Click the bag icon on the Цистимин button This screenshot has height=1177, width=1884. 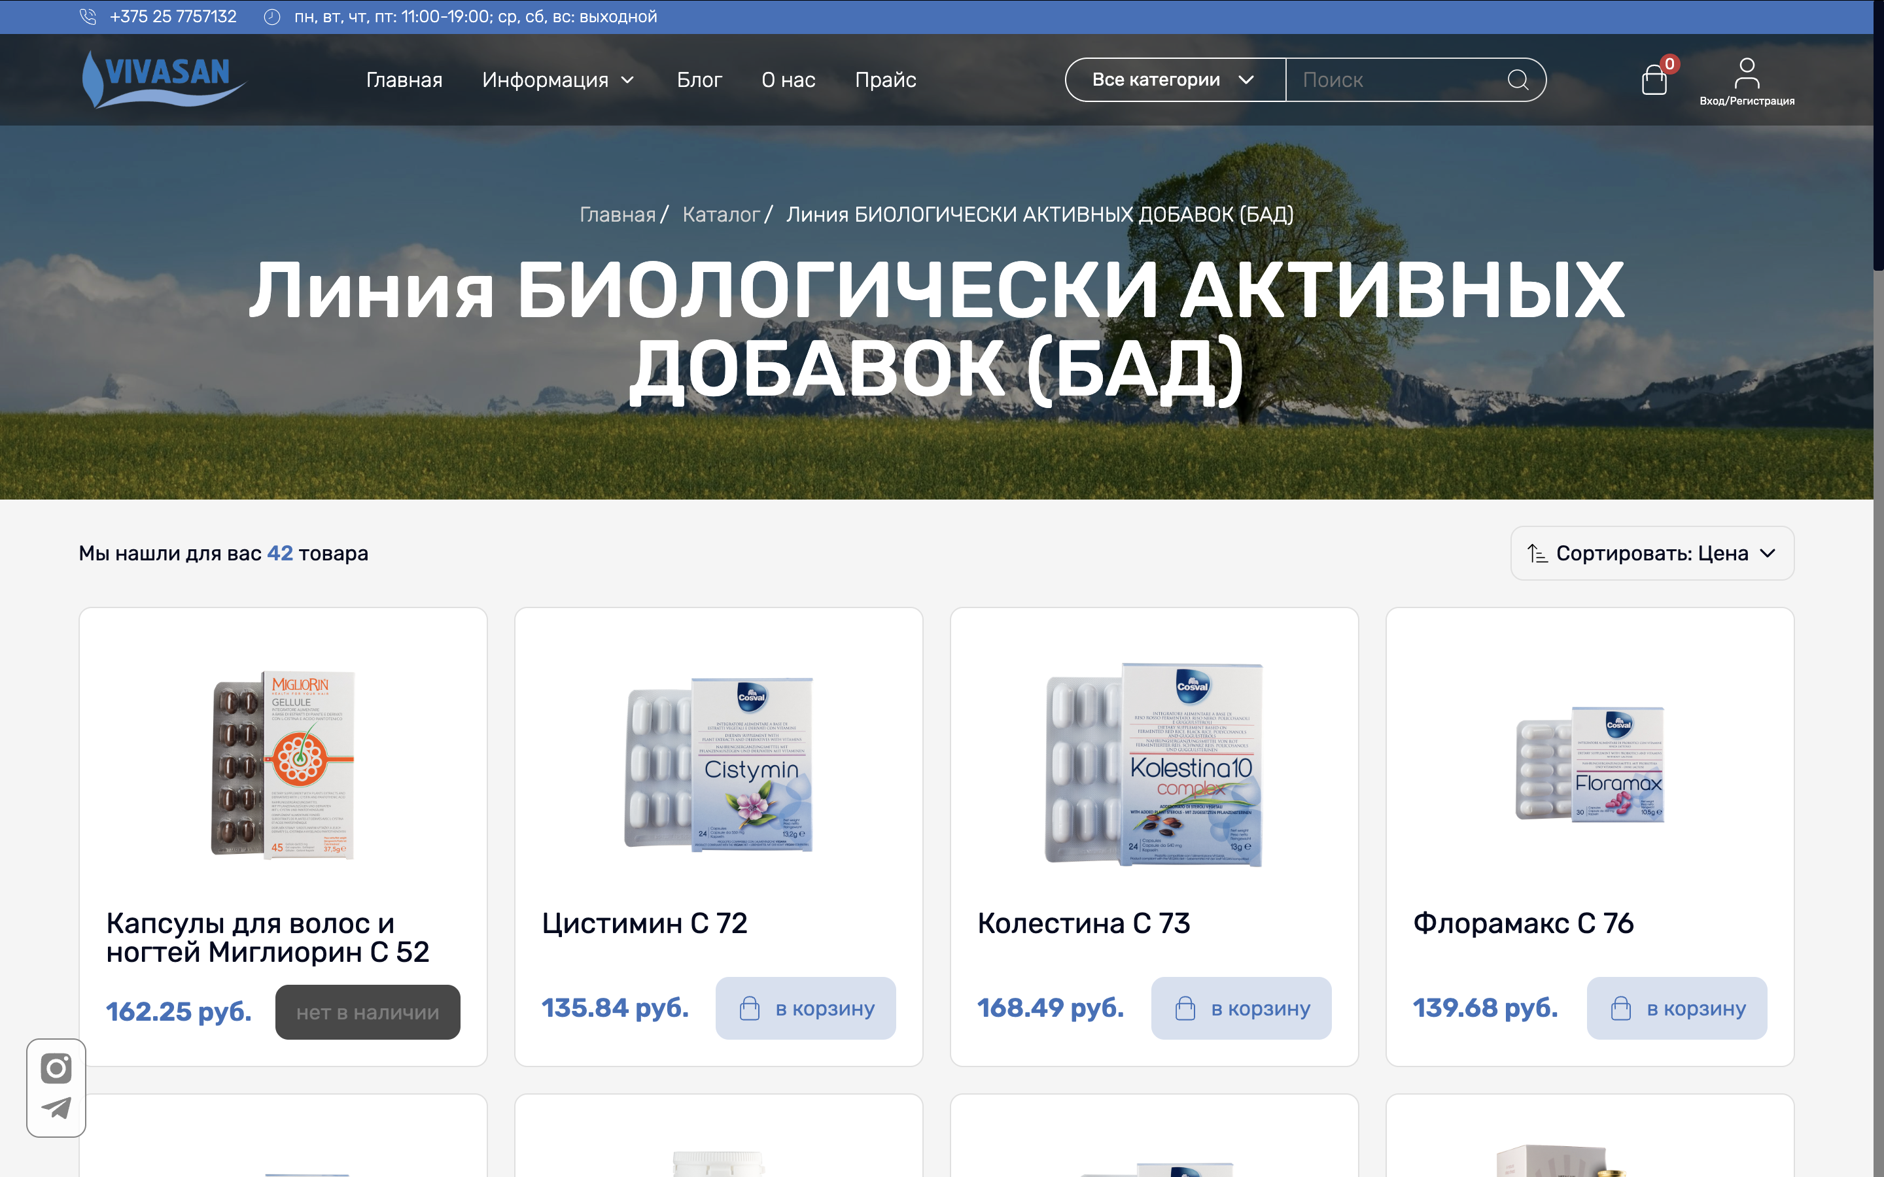749,1008
